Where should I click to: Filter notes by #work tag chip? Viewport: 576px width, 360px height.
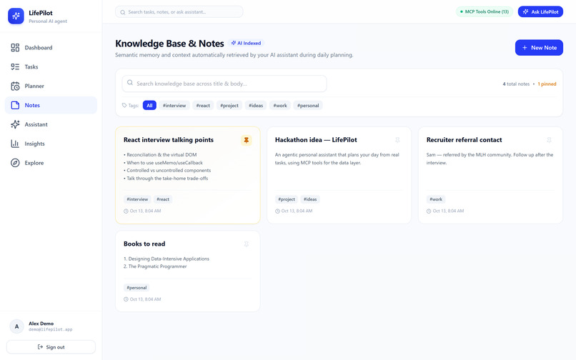[x=280, y=106]
